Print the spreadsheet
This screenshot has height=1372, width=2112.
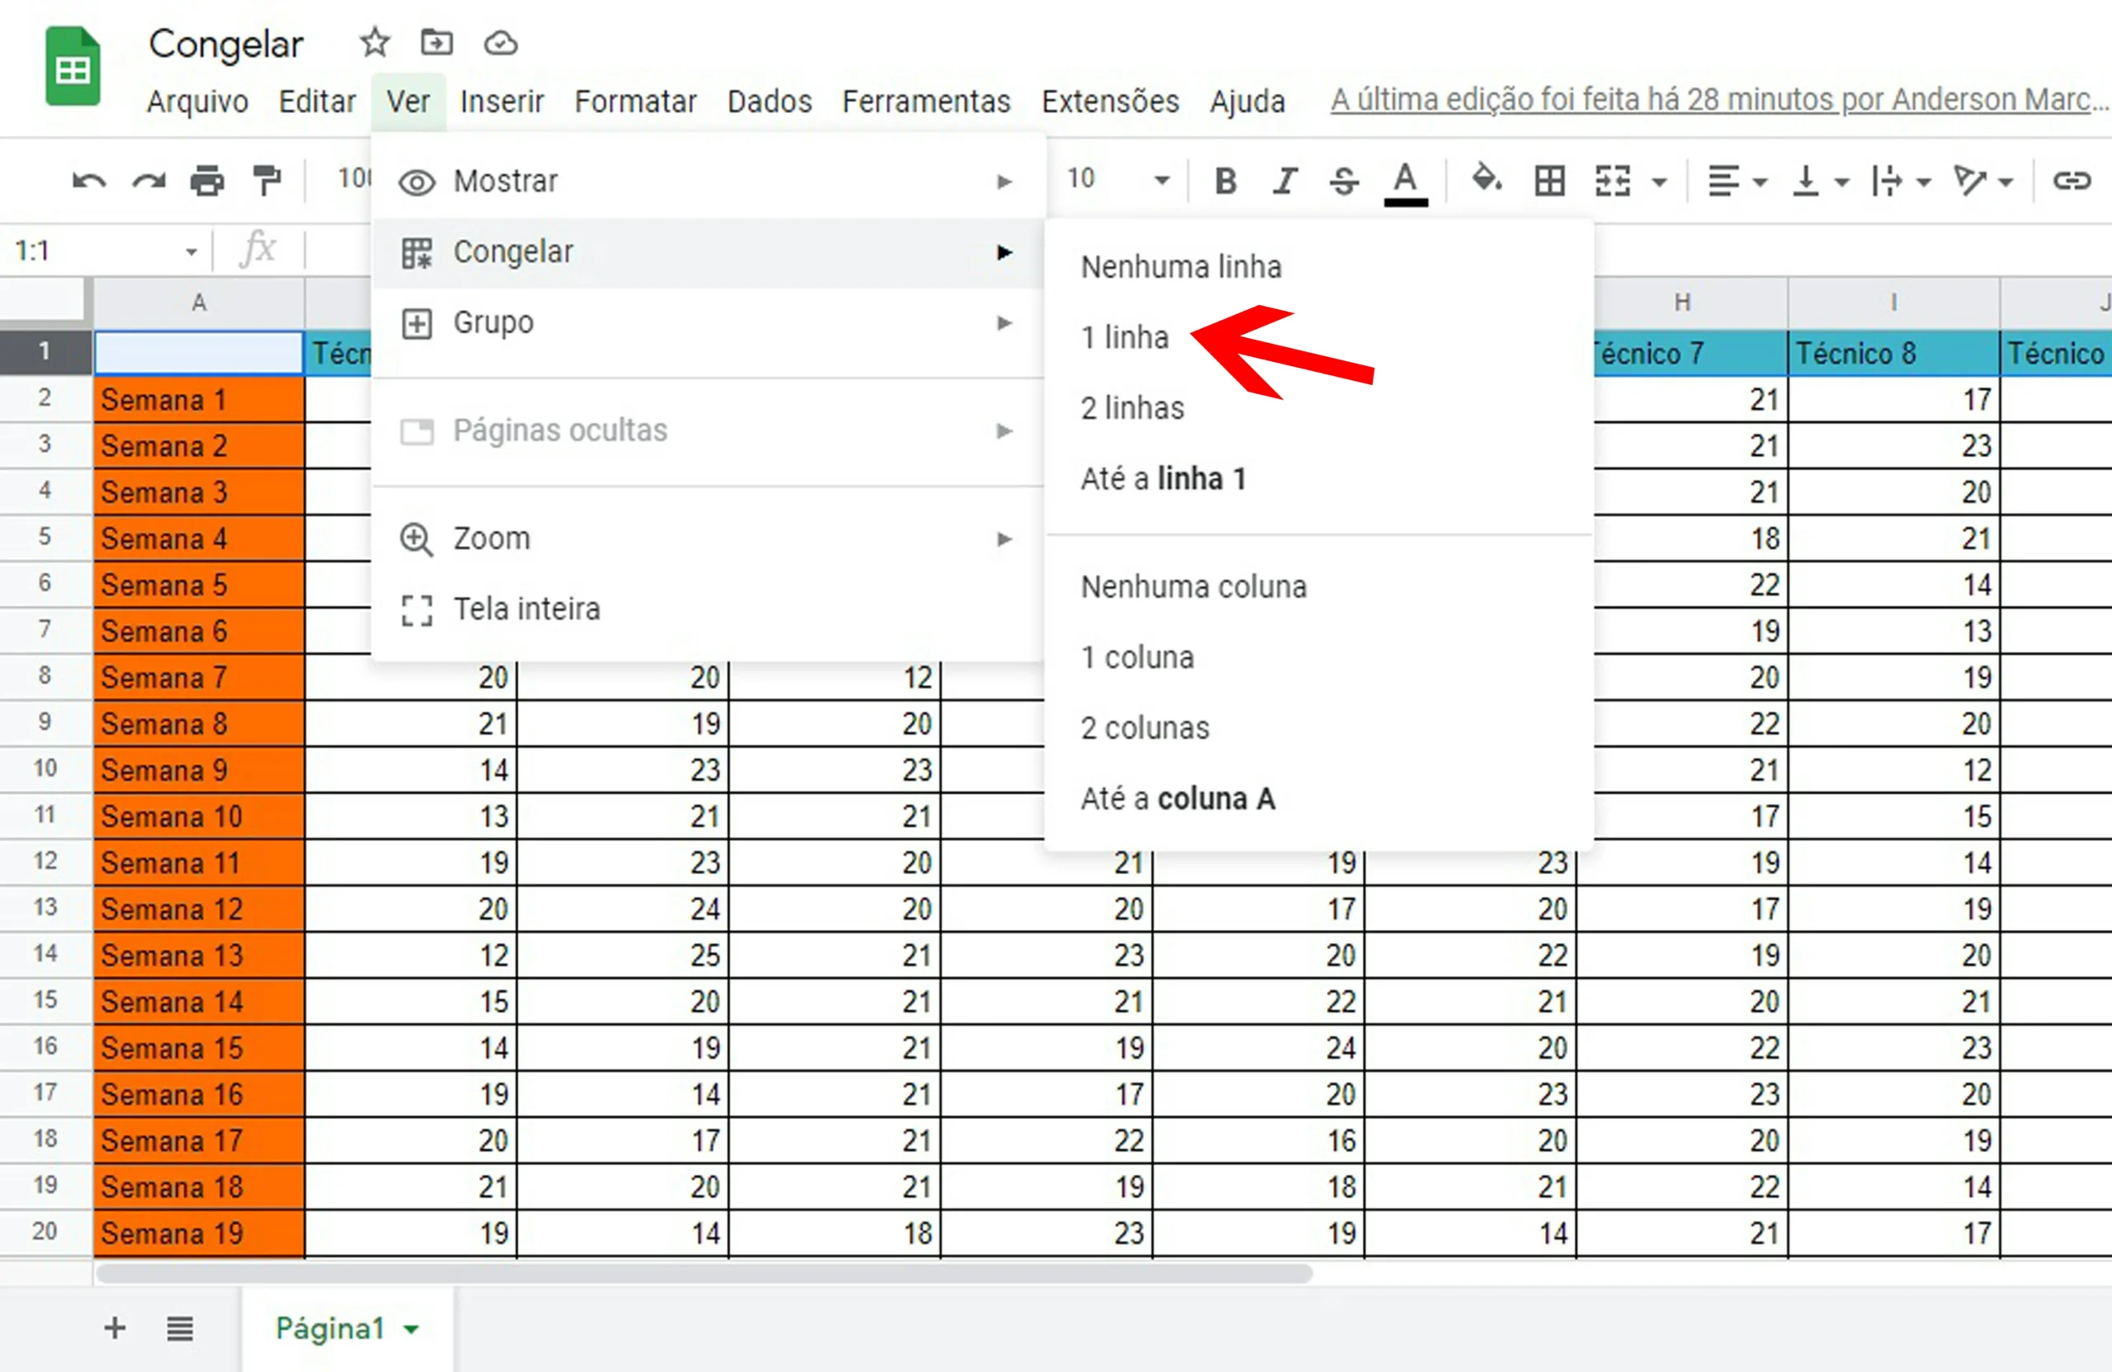point(208,181)
